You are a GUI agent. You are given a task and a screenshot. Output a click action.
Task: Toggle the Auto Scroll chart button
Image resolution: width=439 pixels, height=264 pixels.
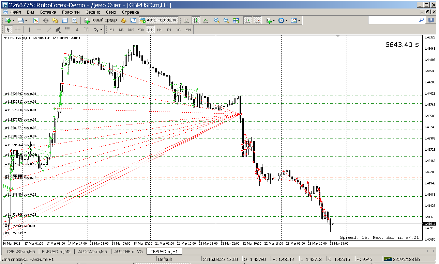(247, 20)
